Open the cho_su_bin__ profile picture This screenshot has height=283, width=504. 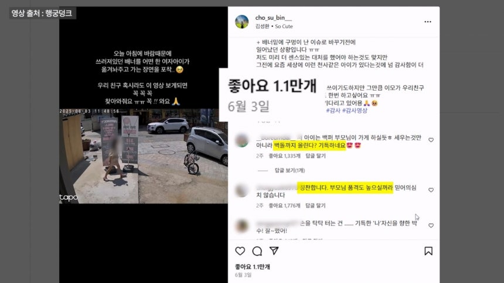point(241,22)
